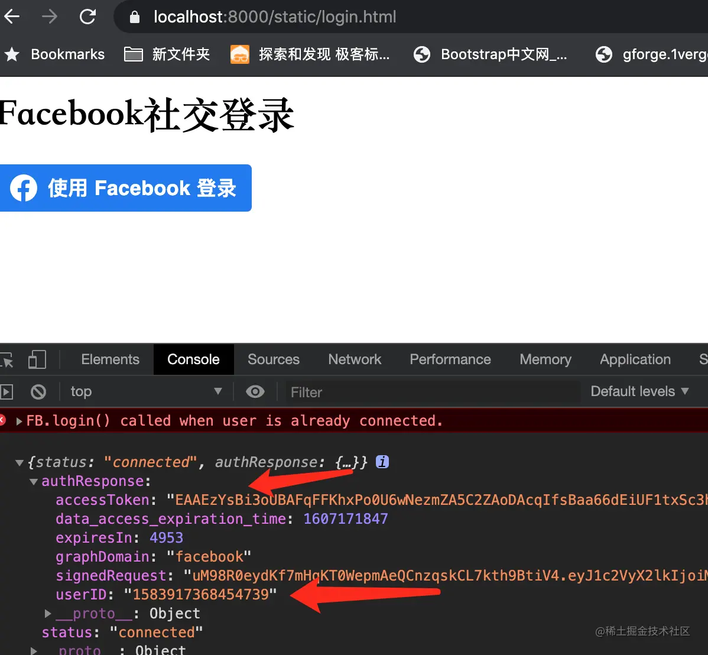Switch to the Elements tab
Image resolution: width=708 pixels, height=655 pixels.
point(110,359)
